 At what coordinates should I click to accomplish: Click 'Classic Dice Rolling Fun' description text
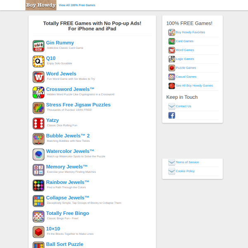(62, 125)
